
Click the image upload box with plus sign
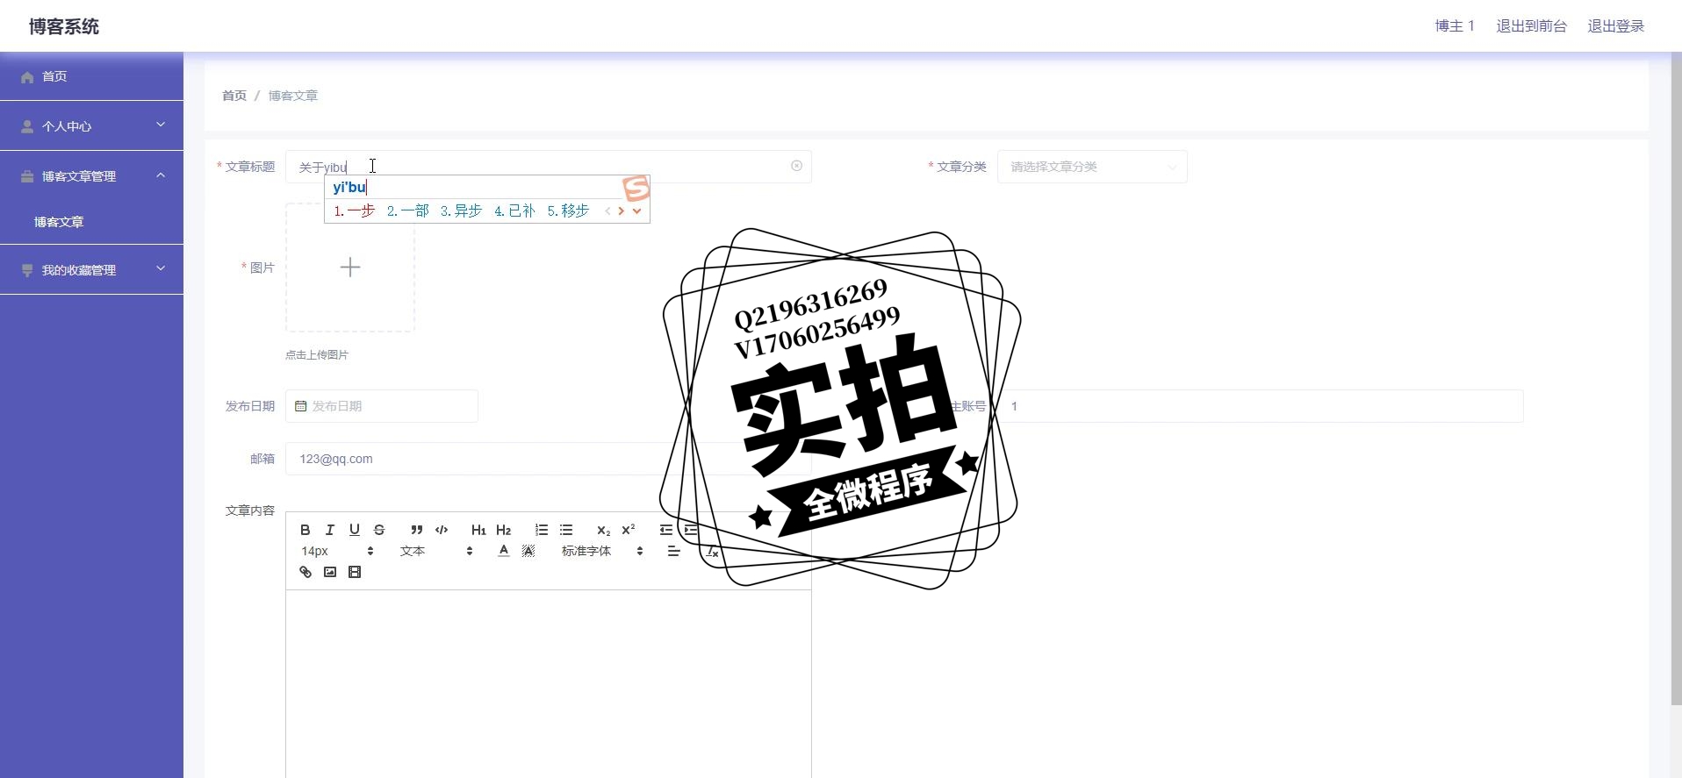pos(350,268)
